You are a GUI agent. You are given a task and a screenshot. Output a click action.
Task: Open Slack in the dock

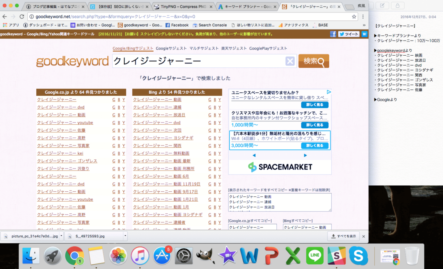coord(337,256)
